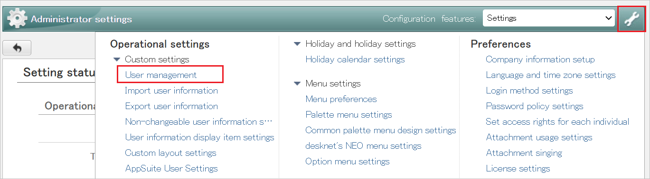
Task: Open Company information setup
Action: click(540, 60)
